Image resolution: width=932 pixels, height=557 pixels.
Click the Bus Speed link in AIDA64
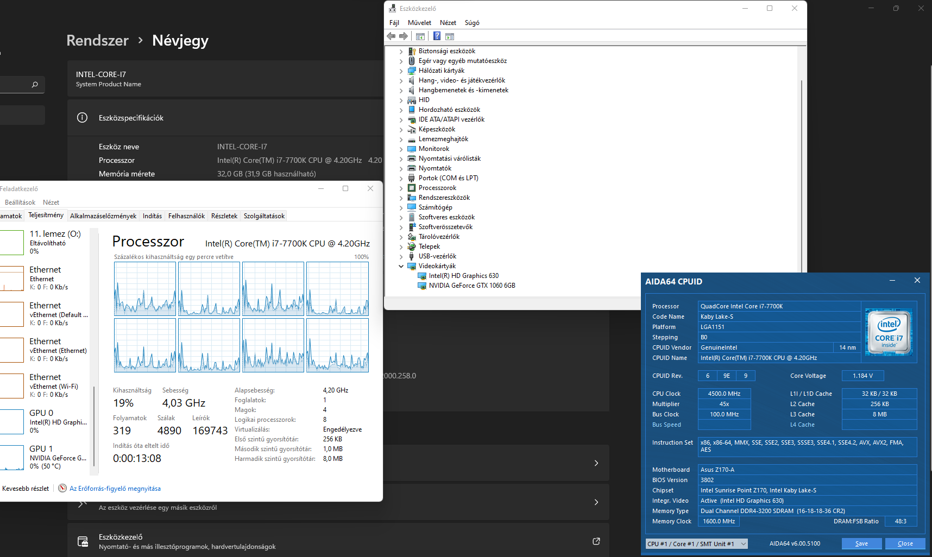click(x=666, y=425)
